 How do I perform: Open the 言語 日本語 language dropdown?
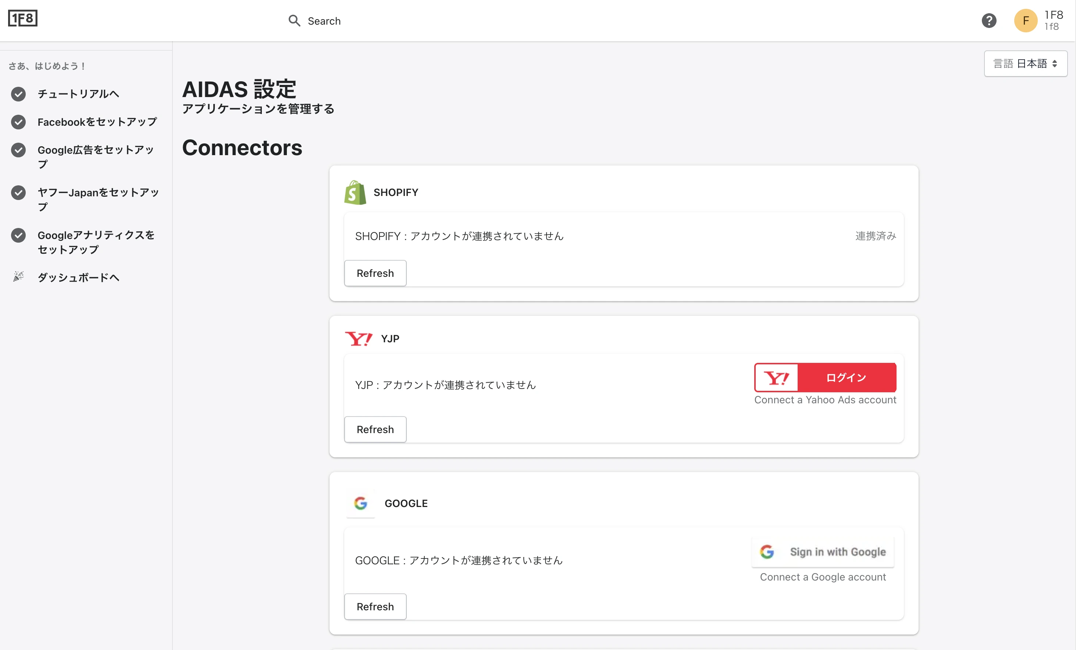click(1025, 63)
